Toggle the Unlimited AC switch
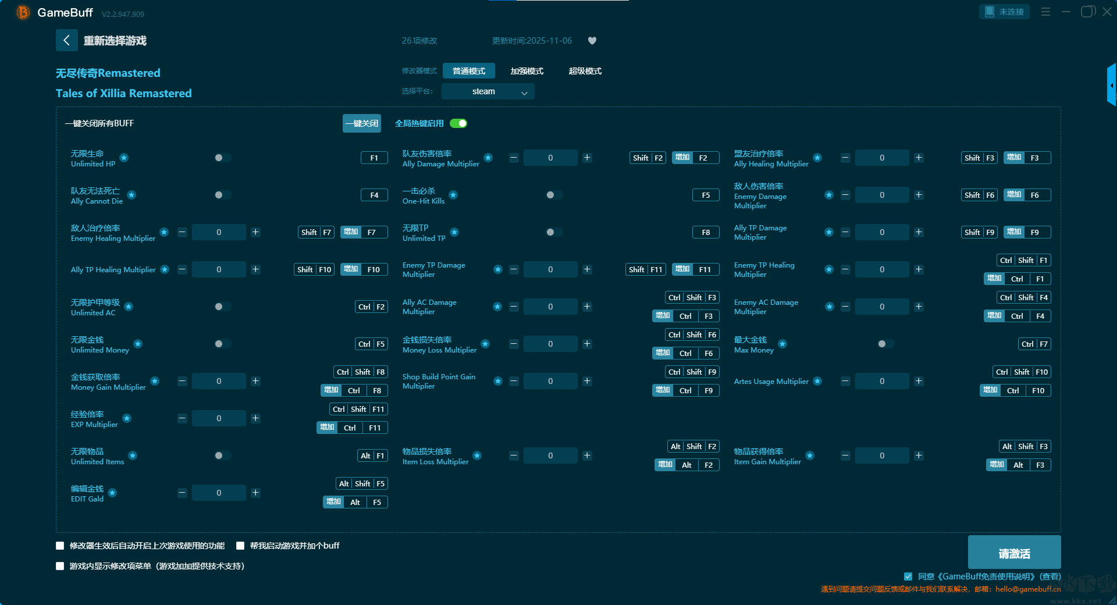The image size is (1117, 605). click(x=222, y=307)
